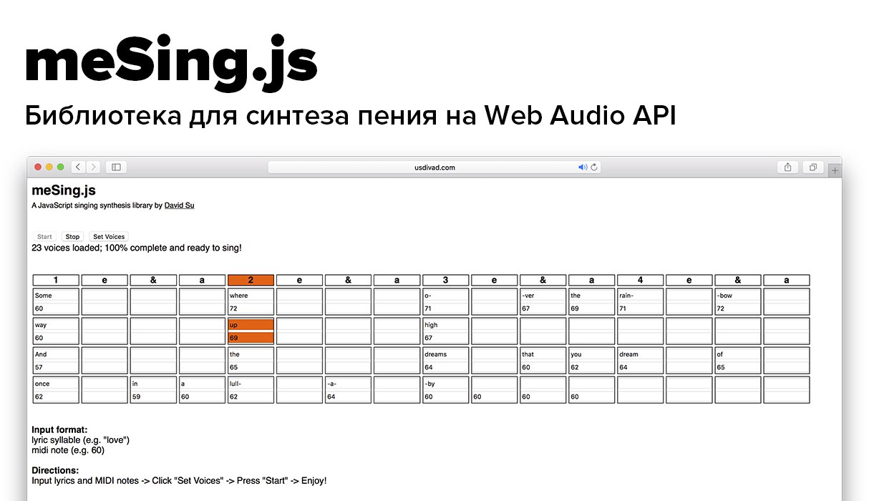Click the highlighted 'up' lyric field

click(x=251, y=324)
